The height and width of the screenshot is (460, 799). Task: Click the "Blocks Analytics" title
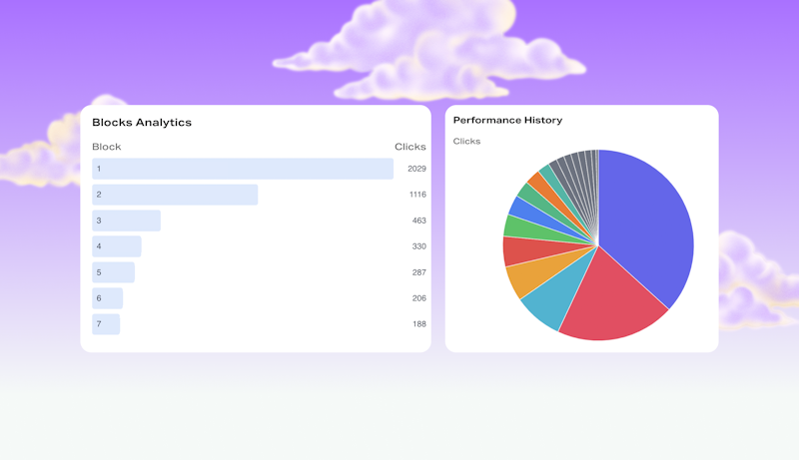(x=142, y=122)
